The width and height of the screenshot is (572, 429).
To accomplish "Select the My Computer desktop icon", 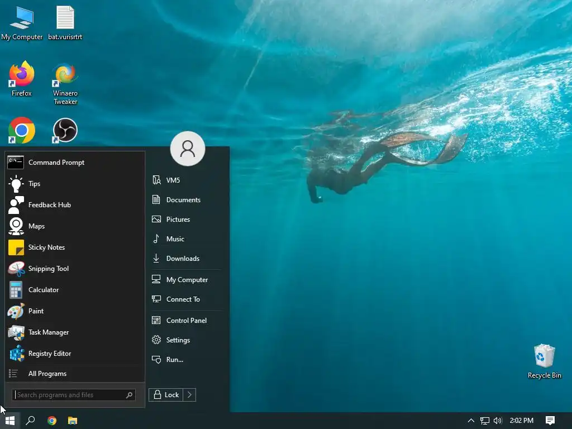I will (22, 22).
